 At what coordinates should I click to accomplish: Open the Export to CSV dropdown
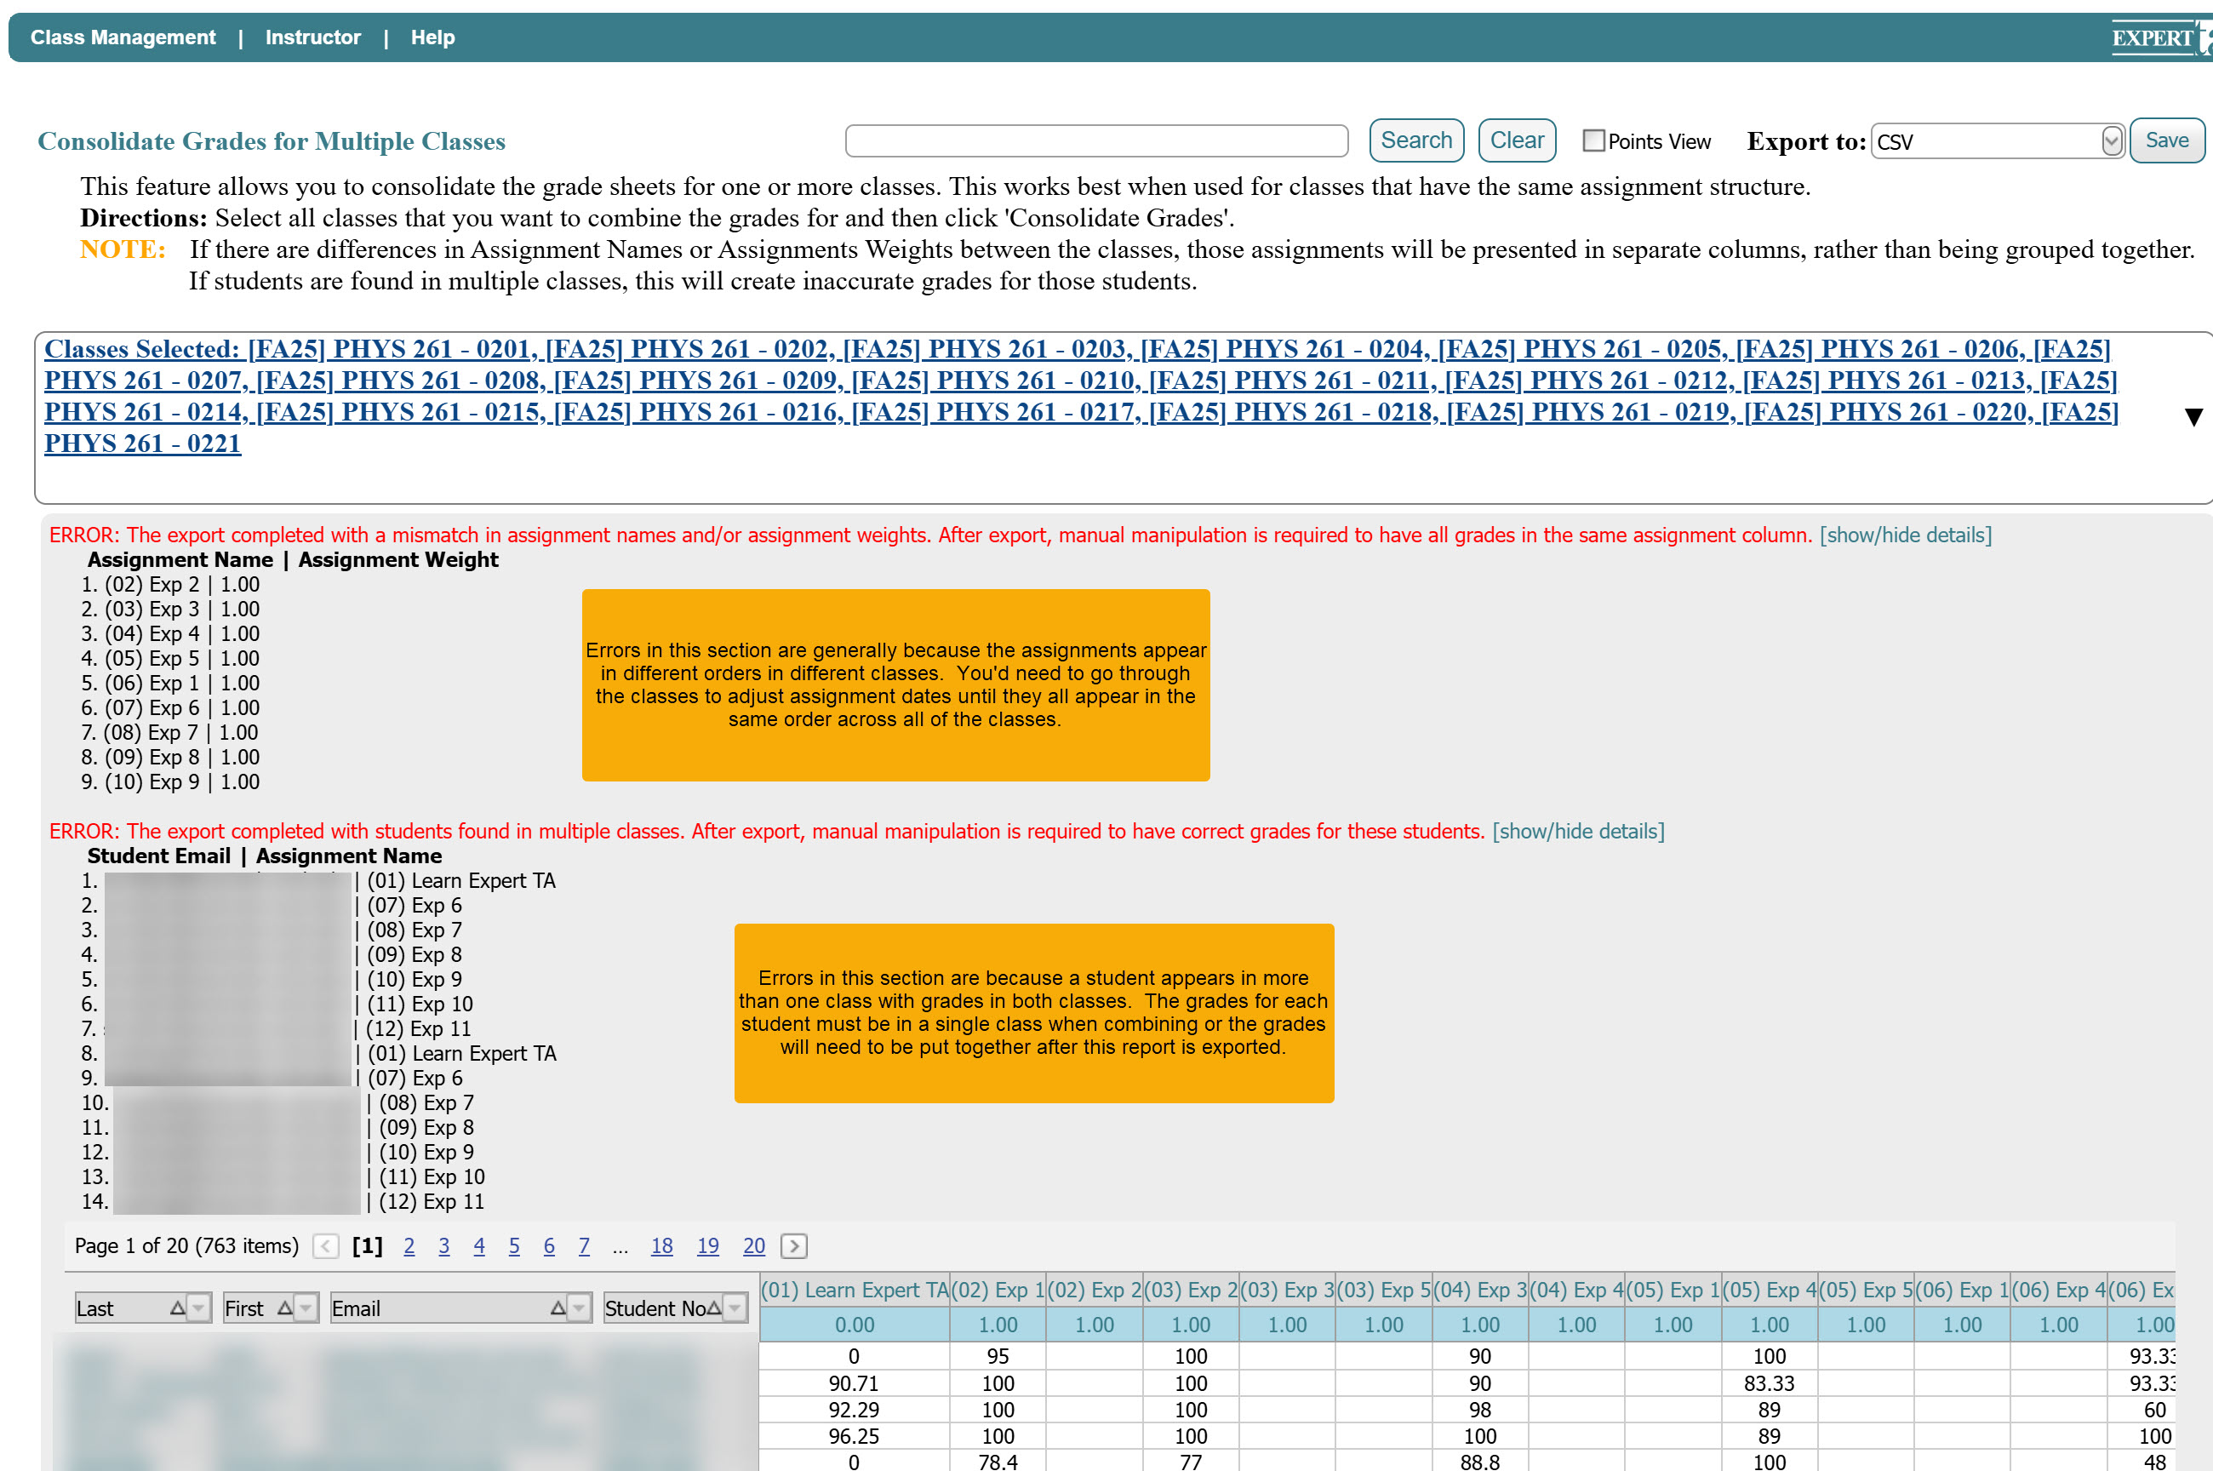tap(2111, 141)
